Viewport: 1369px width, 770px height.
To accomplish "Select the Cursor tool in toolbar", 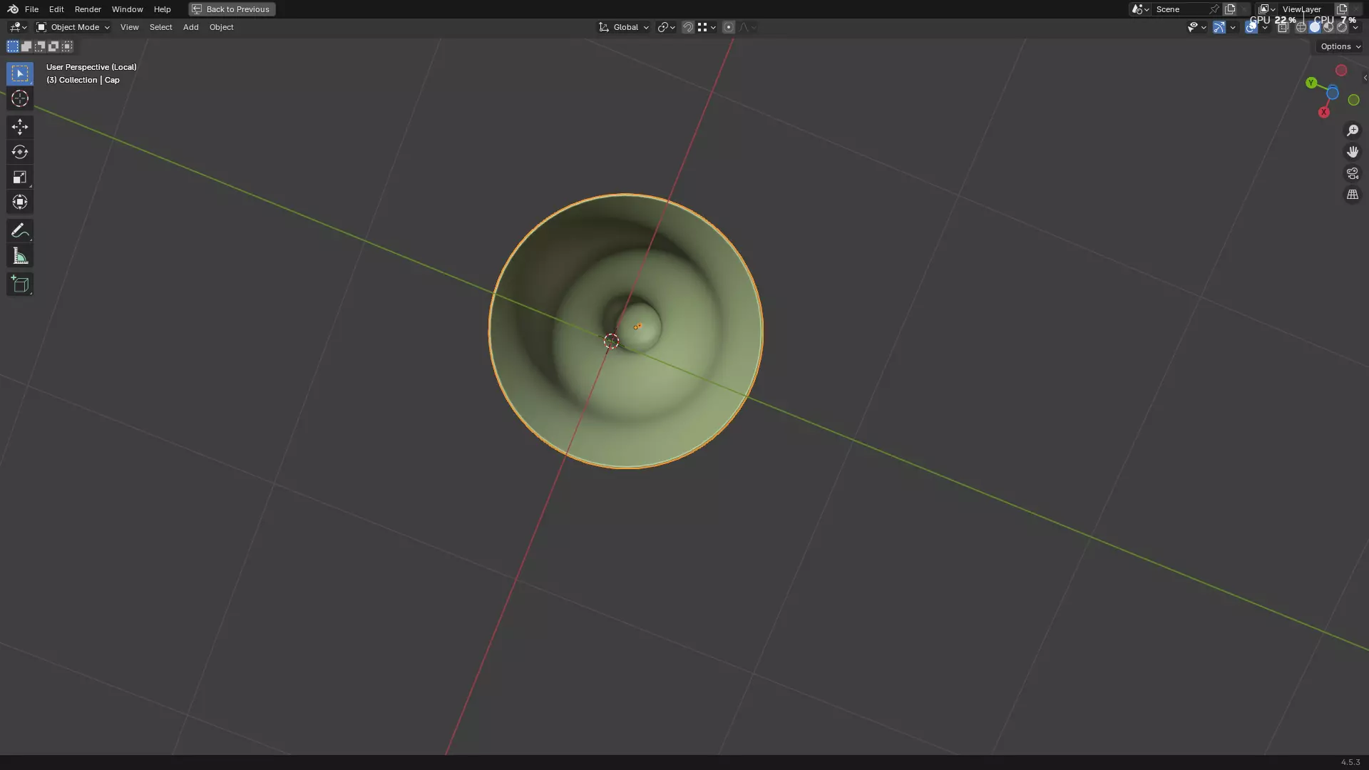I will [x=19, y=98].
